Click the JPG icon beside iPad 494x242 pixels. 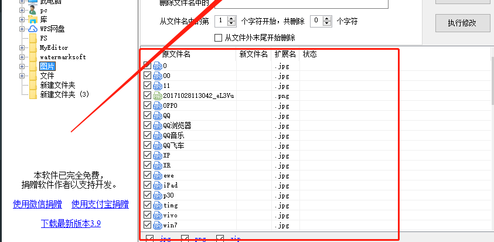158,186
